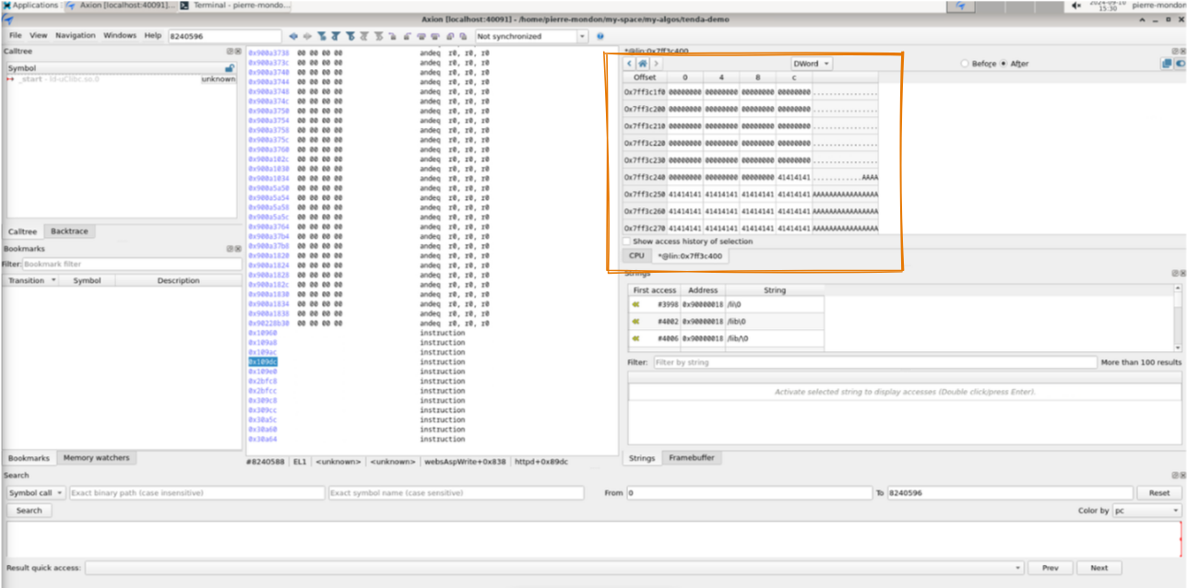Float the Strings panel via its header icon
The image size is (1187, 588).
(1175, 274)
